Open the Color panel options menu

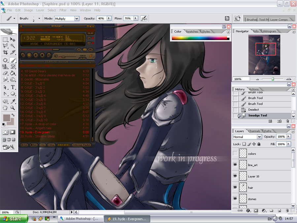click(x=228, y=32)
